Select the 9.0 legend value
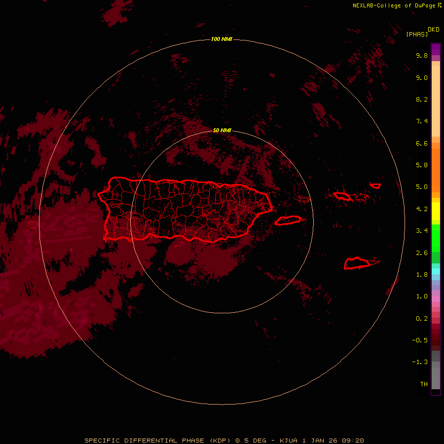The width and height of the screenshot is (444, 444). [422, 77]
